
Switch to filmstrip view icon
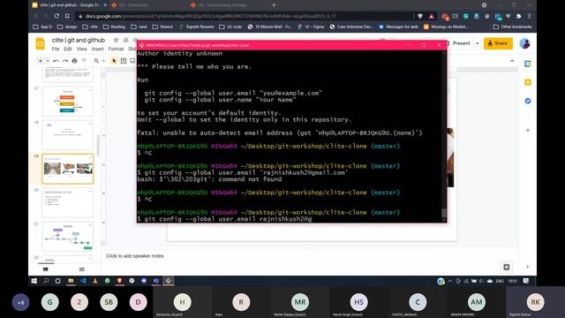point(45,269)
